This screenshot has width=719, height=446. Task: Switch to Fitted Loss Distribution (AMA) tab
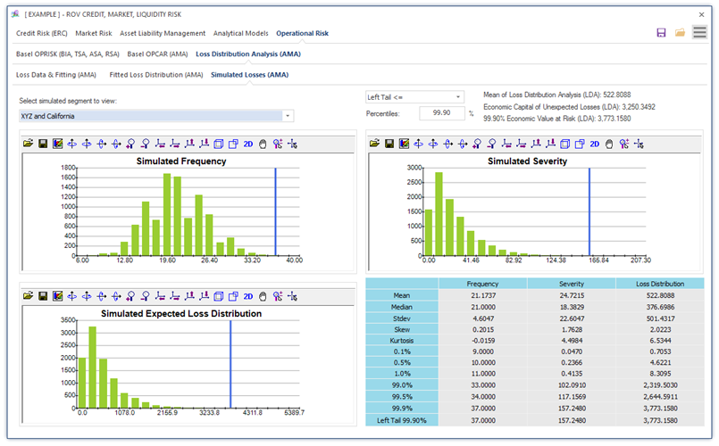[156, 75]
